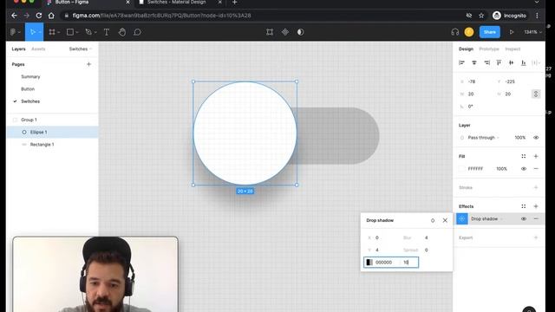Viewport: 555px width, 312px height.
Task: Add an export setting with plus
Action: pyautogui.click(x=536, y=237)
